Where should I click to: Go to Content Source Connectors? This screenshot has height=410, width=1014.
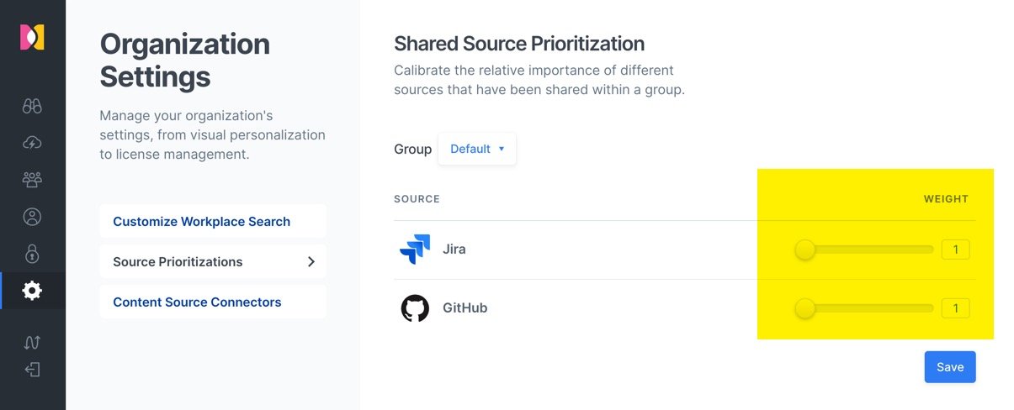[x=212, y=302]
